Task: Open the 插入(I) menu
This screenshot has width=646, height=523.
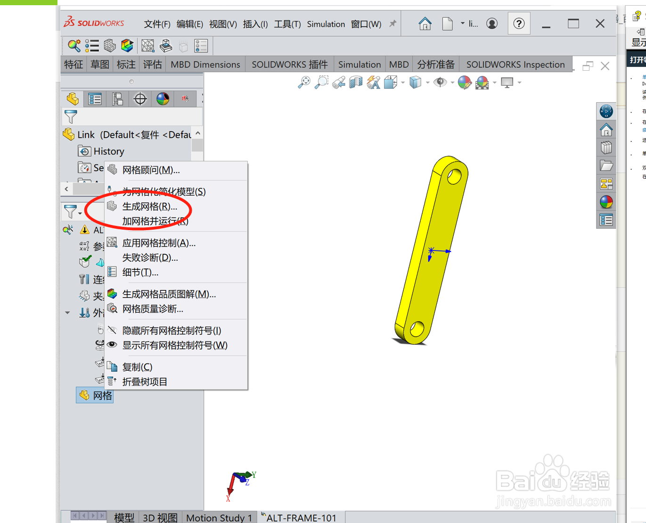Action: pyautogui.click(x=255, y=24)
